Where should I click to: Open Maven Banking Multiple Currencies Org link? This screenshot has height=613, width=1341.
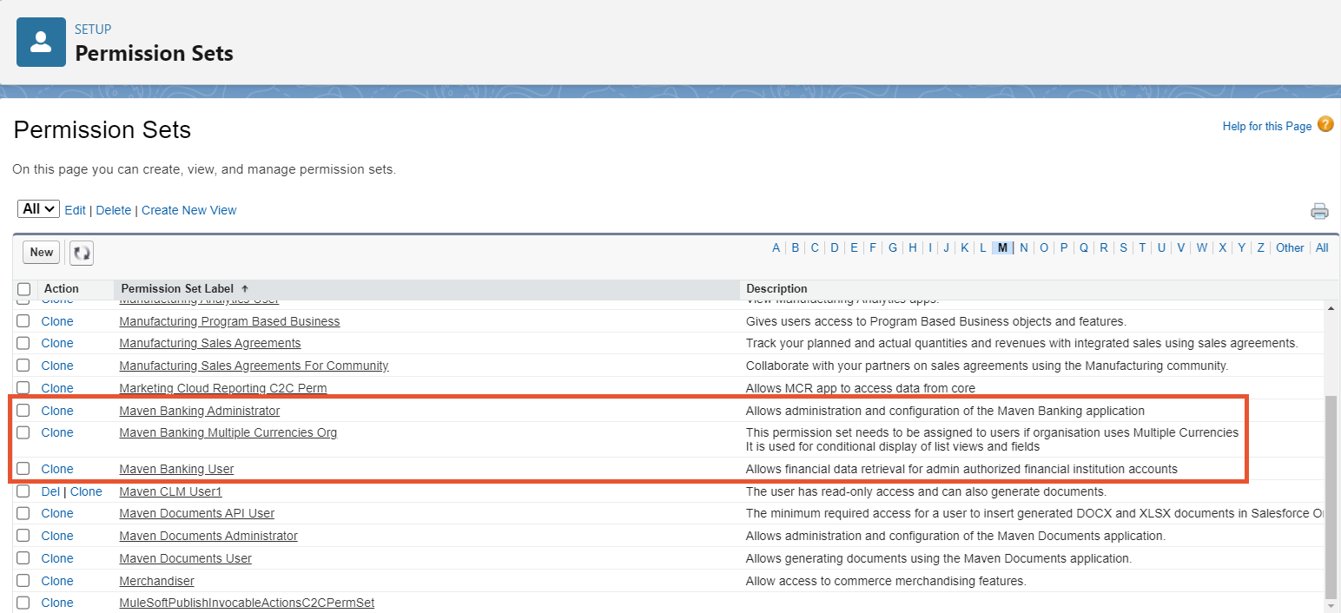(228, 432)
